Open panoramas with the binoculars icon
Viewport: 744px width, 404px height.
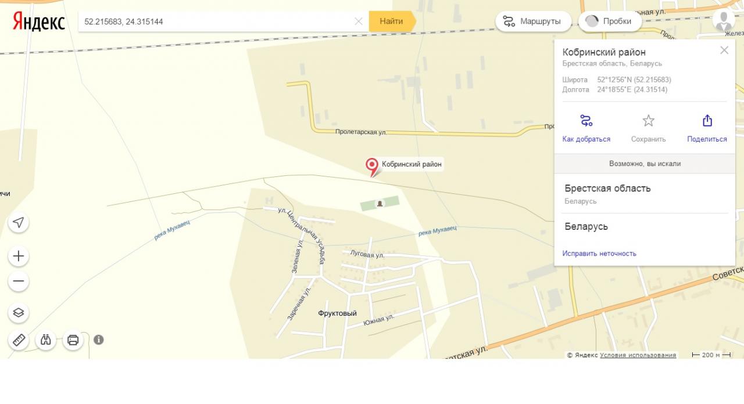tap(46, 340)
